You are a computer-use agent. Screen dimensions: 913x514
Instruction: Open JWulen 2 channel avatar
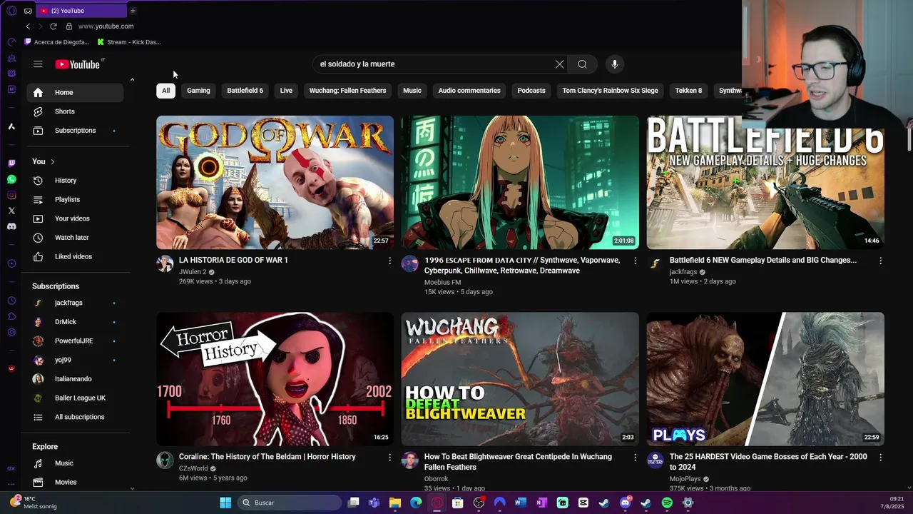165,263
